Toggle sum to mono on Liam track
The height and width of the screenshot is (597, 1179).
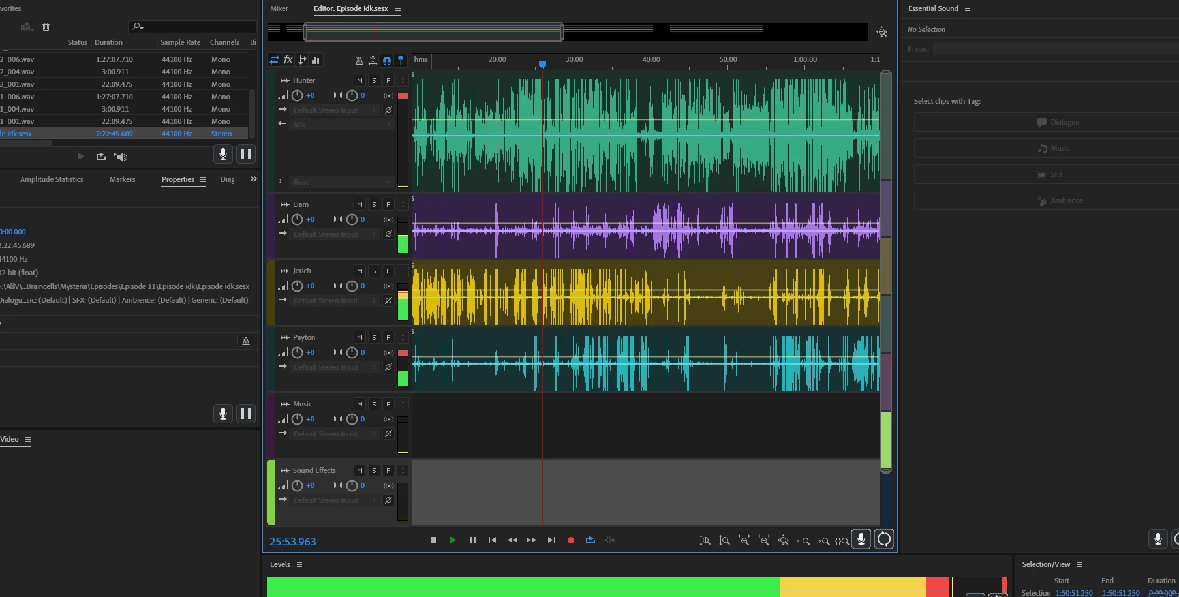[389, 219]
